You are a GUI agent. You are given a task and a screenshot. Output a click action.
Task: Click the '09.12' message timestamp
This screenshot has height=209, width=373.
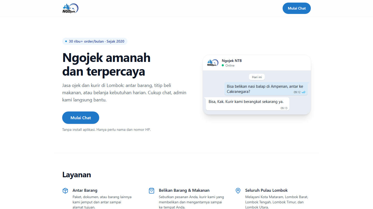coord(297,92)
